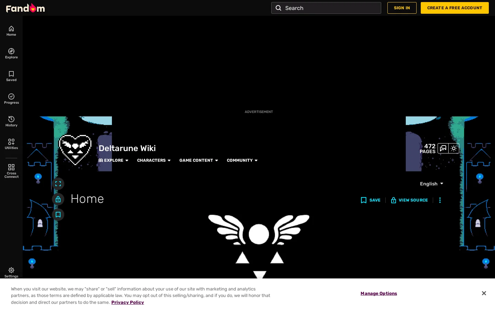Expand the Game Content menu

coord(199,160)
